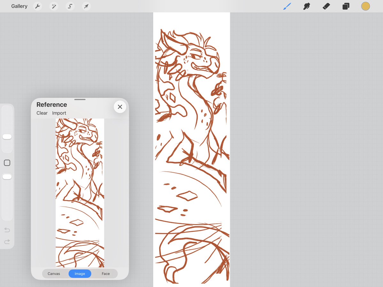
Task: Switch Reference to Image tab
Action: click(x=80, y=274)
